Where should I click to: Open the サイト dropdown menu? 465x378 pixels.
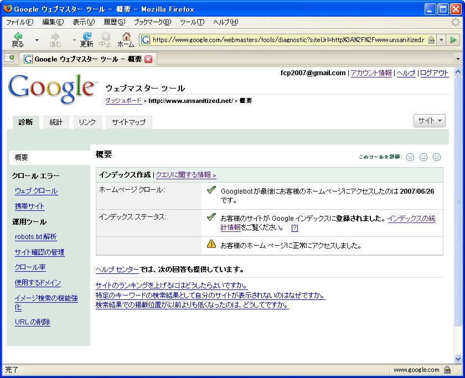430,121
